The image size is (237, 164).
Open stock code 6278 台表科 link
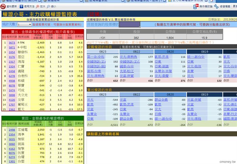point(12,76)
